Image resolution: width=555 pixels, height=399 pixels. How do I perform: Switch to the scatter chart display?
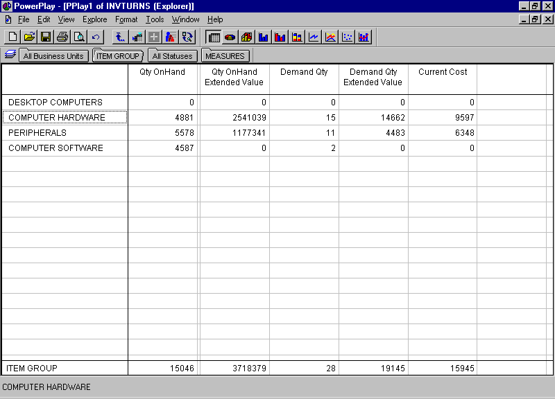346,37
